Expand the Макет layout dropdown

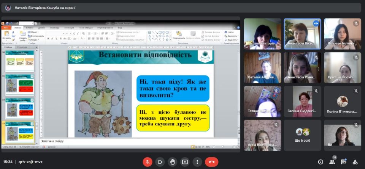34,33
